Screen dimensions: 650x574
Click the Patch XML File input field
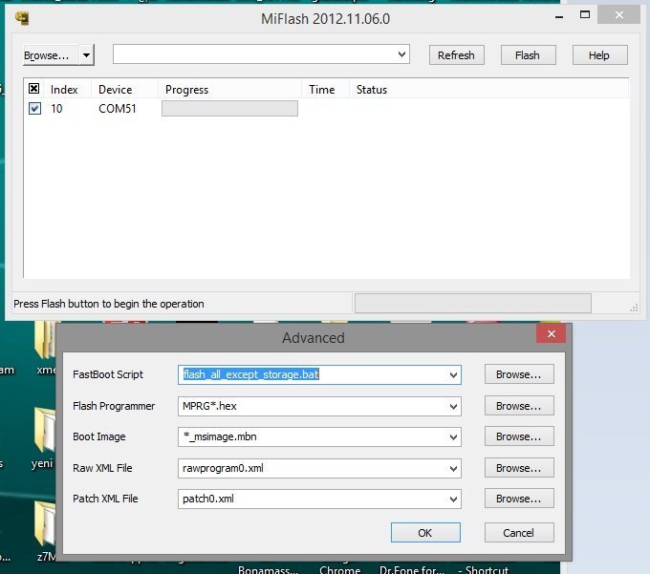(311, 499)
